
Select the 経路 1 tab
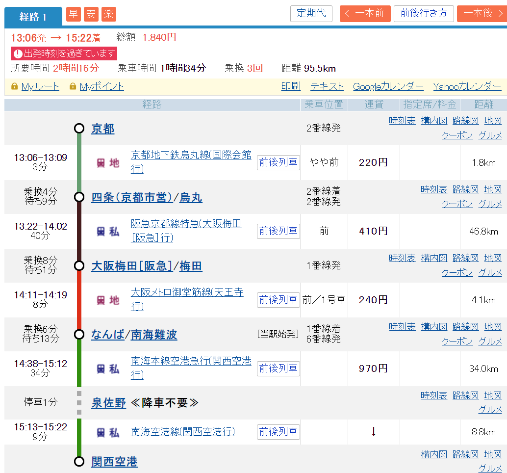tap(33, 17)
